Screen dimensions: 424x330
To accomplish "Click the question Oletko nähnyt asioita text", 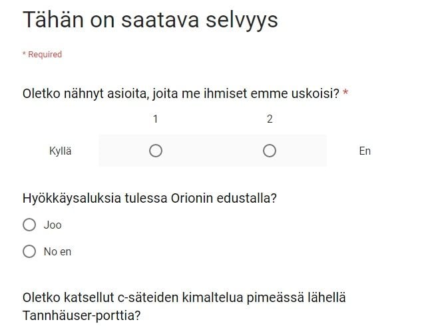I will 180,93.
